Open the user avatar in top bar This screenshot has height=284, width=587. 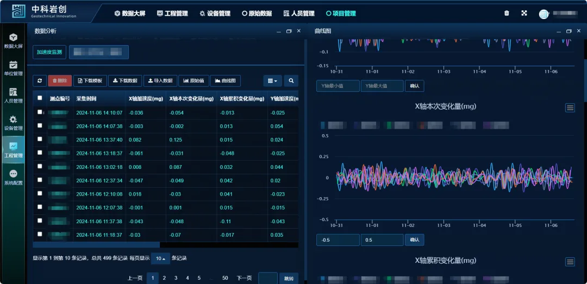[x=544, y=14]
